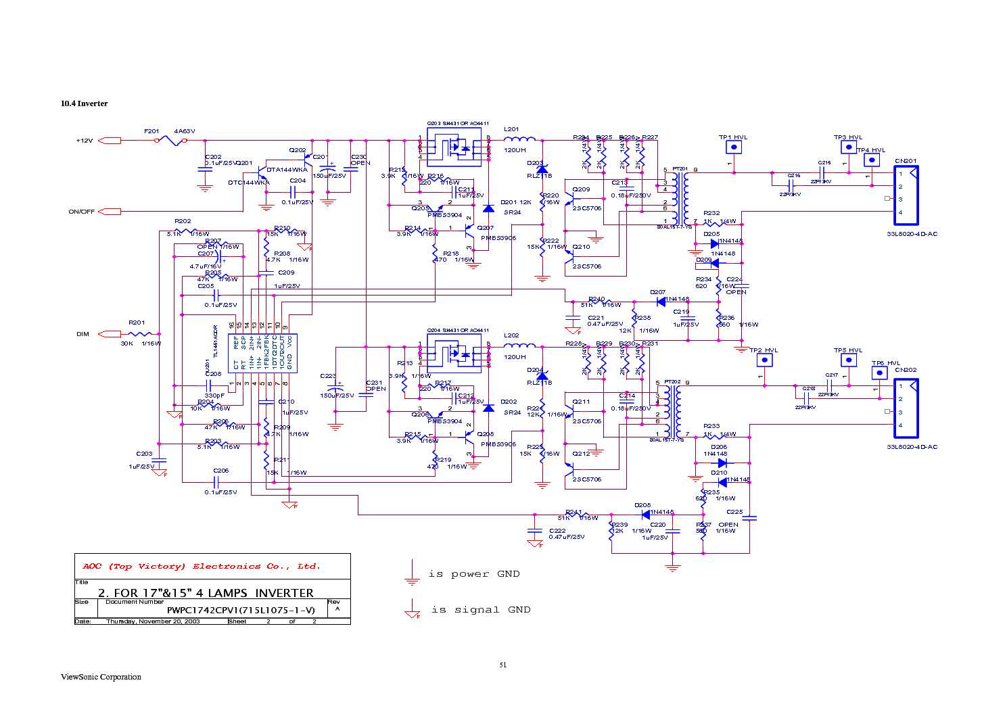
Task: Click the 'is signal GND' legend text
Action: tap(481, 610)
